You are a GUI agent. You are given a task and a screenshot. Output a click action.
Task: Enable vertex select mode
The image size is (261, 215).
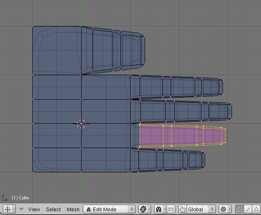(240, 209)
